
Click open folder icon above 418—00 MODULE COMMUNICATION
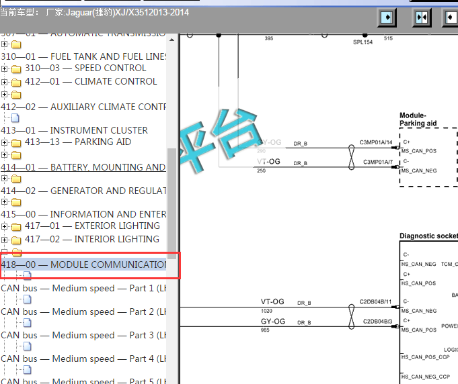coord(17,252)
